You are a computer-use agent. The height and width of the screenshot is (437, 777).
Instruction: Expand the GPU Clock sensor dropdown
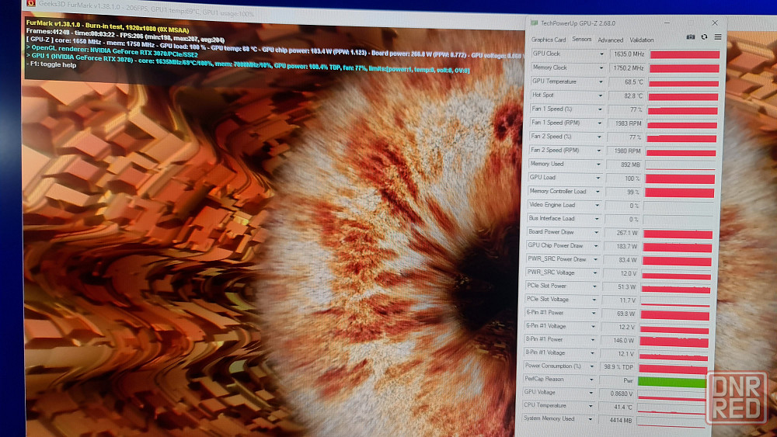click(x=601, y=54)
